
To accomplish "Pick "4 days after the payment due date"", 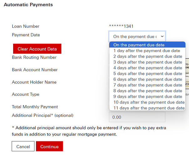I will pos(147,68).
